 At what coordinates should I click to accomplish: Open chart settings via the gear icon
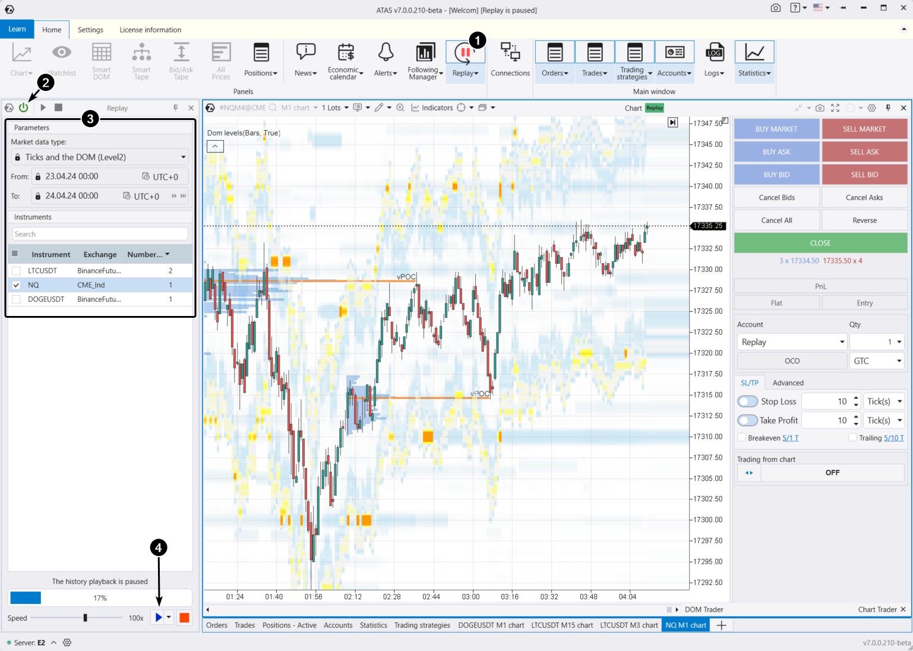tap(872, 108)
